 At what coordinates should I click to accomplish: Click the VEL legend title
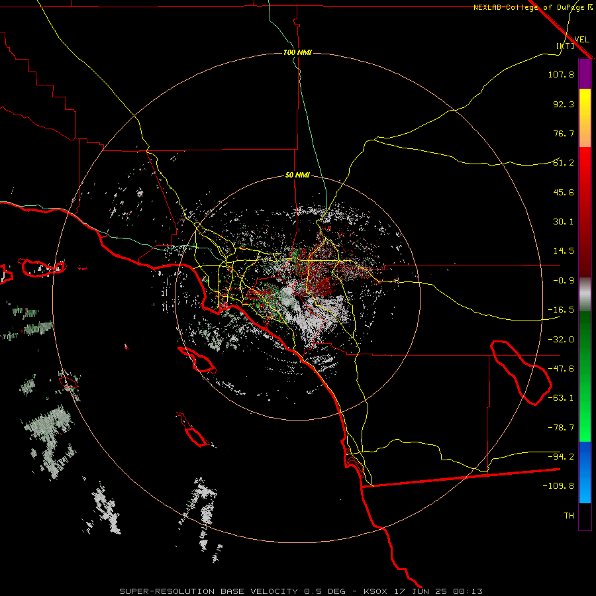coord(581,39)
